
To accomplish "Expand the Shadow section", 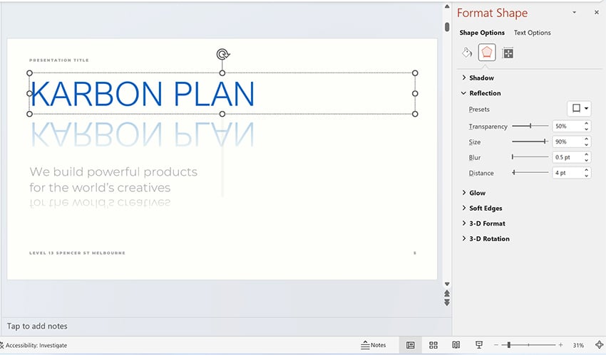I will pos(481,78).
